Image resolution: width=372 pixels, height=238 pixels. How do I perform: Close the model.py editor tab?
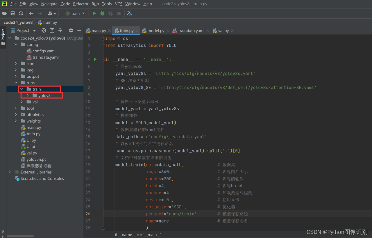coord(168,31)
